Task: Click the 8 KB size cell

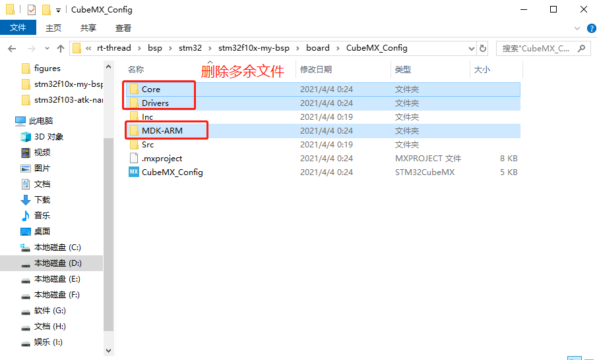Action: (509, 159)
